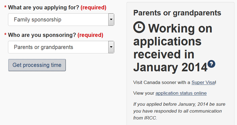Click the question mark help icon

(x=211, y=64)
